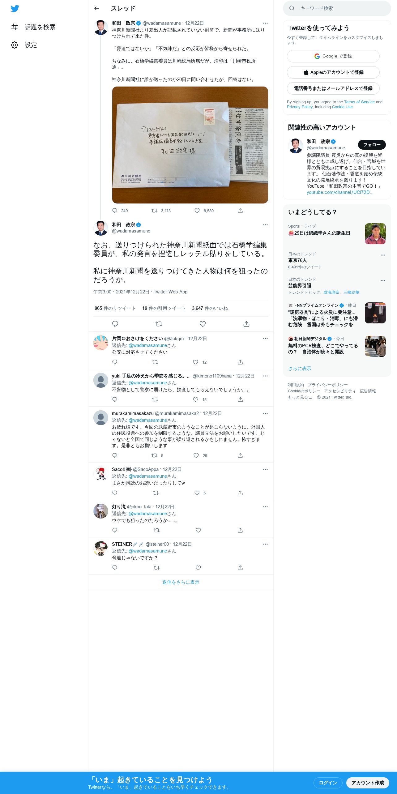Retweet the main tweet by 和田 政宗

tap(159, 324)
